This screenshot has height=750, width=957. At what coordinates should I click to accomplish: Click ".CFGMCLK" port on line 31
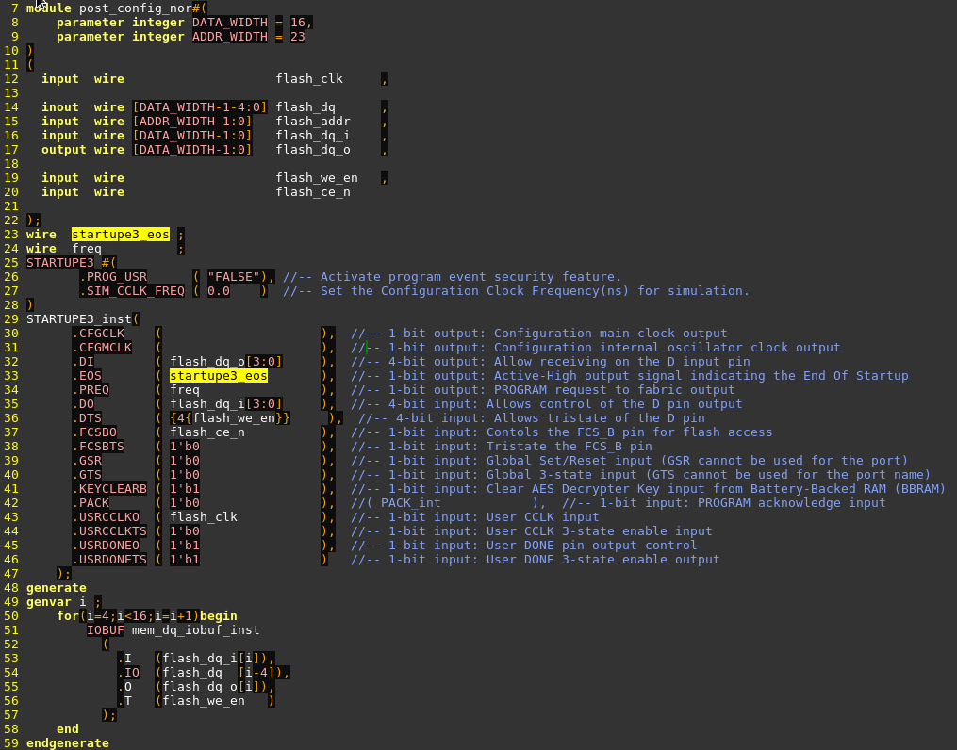point(102,348)
